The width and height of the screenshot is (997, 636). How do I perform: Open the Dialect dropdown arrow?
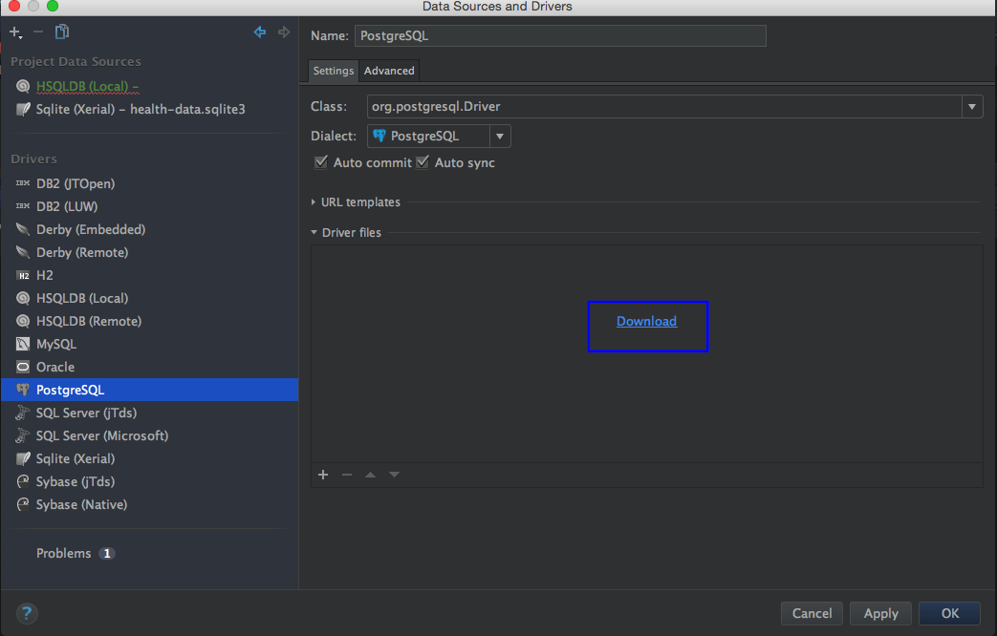(500, 136)
